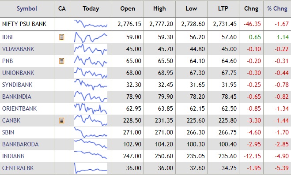
Task: Open corporate action icon for IDBI
Action: click(x=62, y=37)
